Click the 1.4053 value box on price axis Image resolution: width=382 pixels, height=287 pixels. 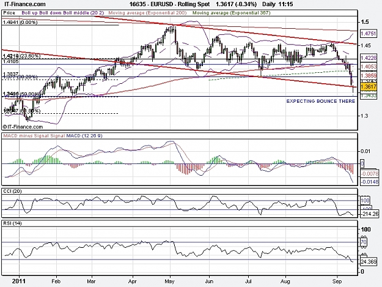click(369, 67)
